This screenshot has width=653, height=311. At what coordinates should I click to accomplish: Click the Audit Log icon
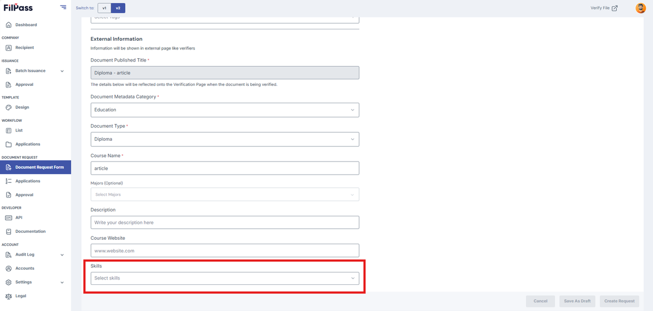coord(9,254)
